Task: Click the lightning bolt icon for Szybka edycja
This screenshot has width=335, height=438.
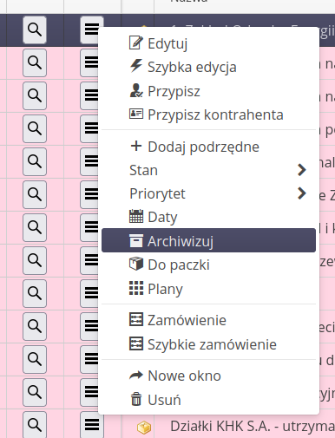Action: 135,66
